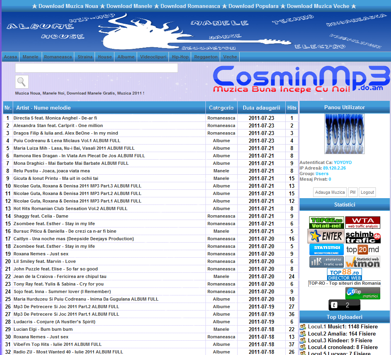Click the Statistici Monitorizare badge

pos(326,250)
